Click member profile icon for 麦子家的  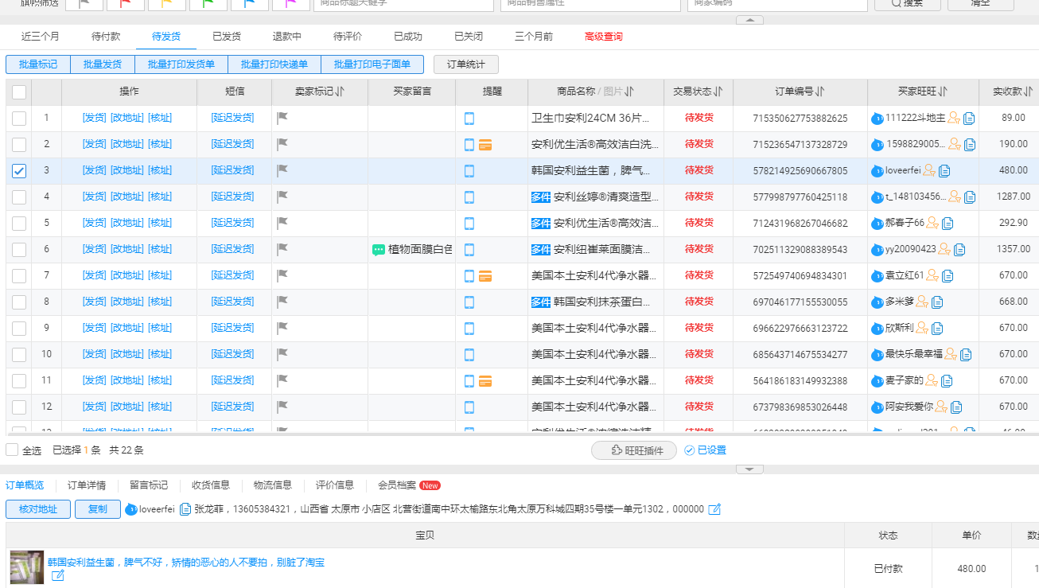click(x=932, y=381)
